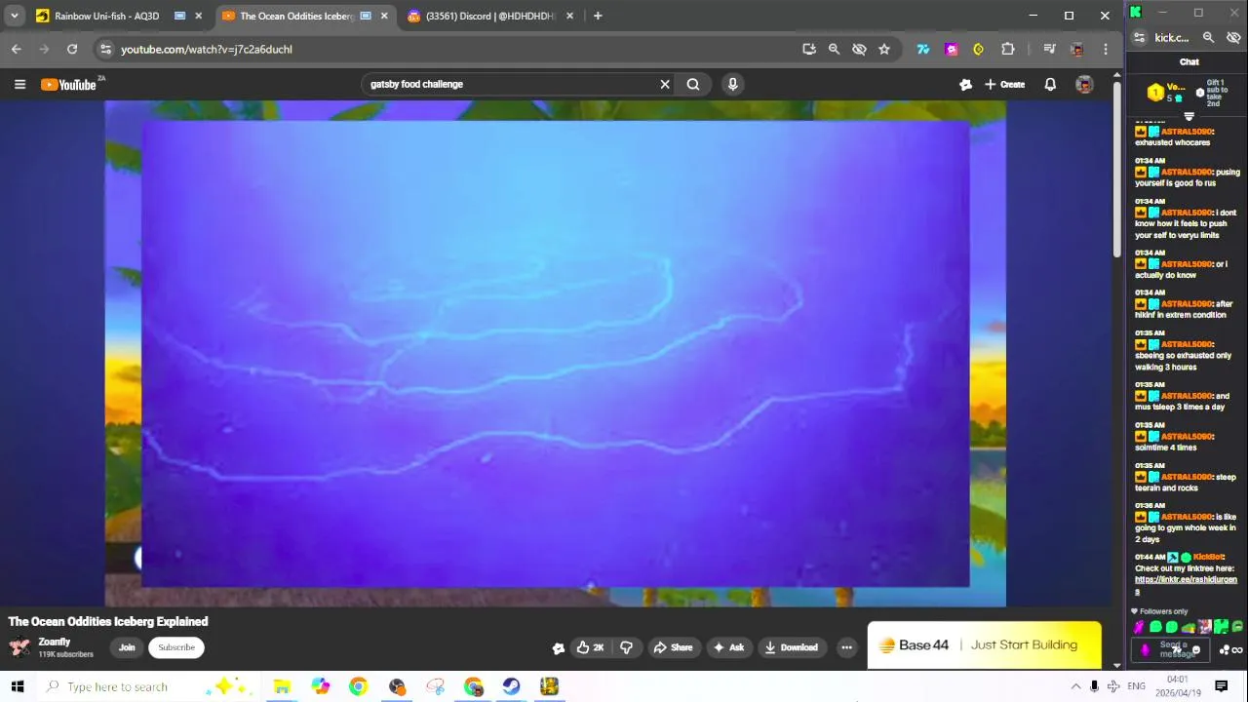1248x702 pixels.
Task: Open the Windows notification center
Action: click(1221, 686)
